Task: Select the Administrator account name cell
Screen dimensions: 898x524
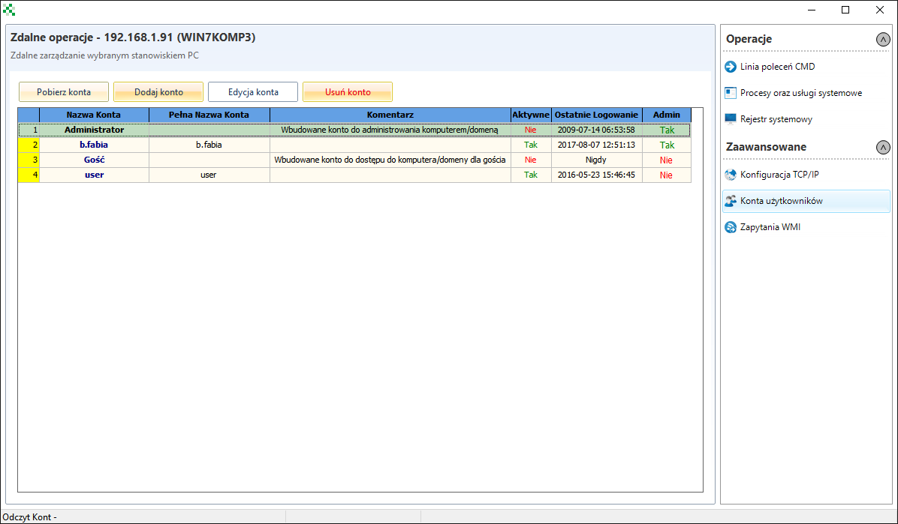Action: pos(94,130)
